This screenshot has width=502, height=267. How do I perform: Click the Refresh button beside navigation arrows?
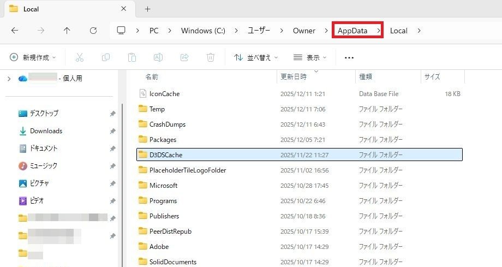pyautogui.click(x=93, y=31)
